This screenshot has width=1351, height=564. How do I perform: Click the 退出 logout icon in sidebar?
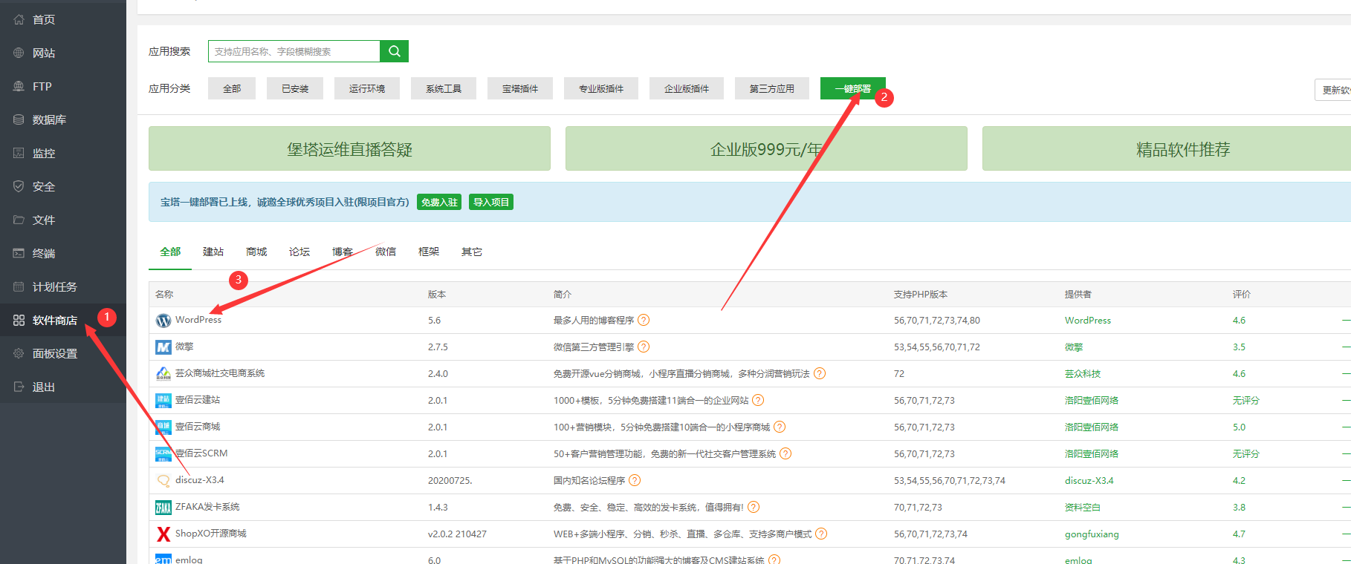pos(19,387)
